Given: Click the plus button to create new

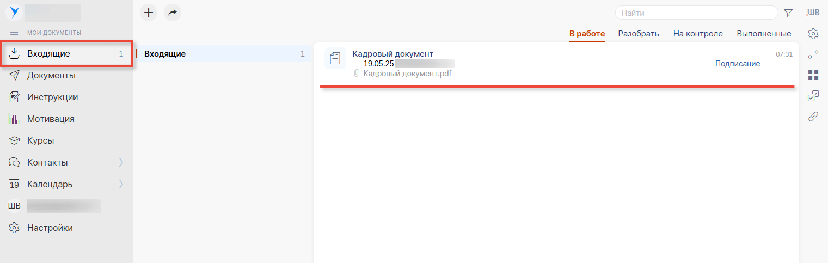Looking at the screenshot, I should [149, 13].
